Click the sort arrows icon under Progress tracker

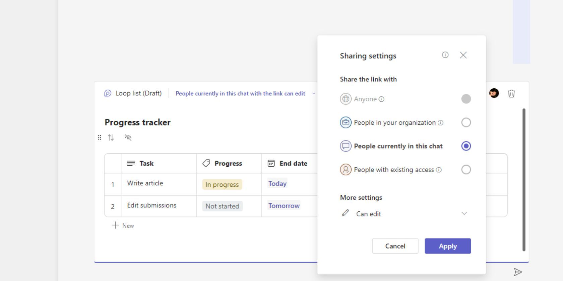click(111, 137)
